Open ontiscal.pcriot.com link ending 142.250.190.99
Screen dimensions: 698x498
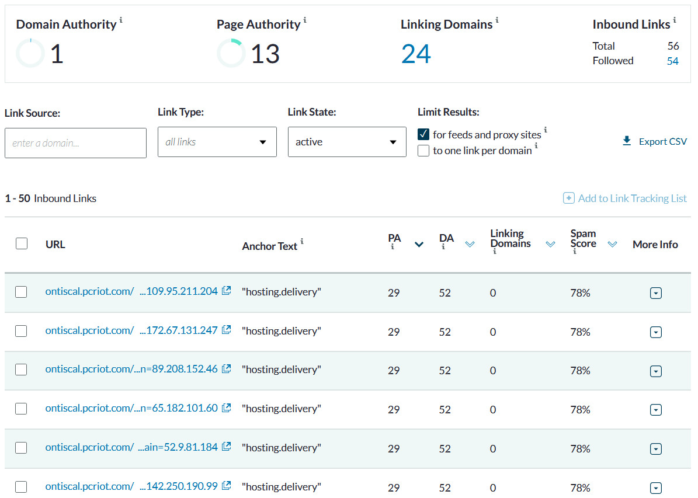pos(131,486)
